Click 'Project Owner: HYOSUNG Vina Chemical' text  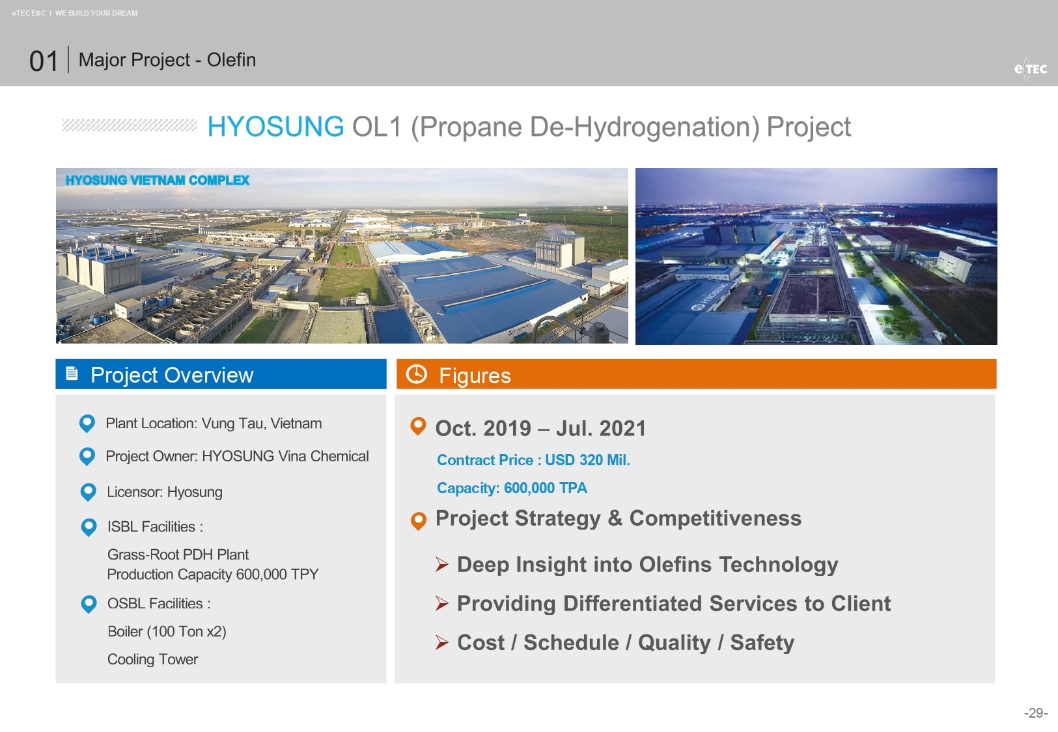(237, 456)
